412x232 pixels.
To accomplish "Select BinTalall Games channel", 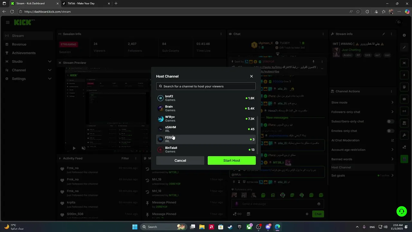I will [206, 150].
